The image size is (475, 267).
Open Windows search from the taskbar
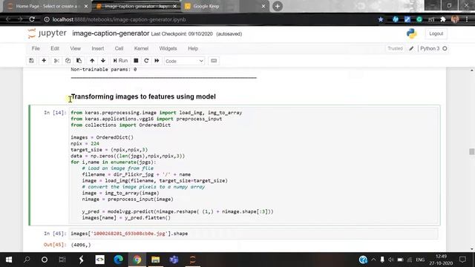(x=27, y=260)
